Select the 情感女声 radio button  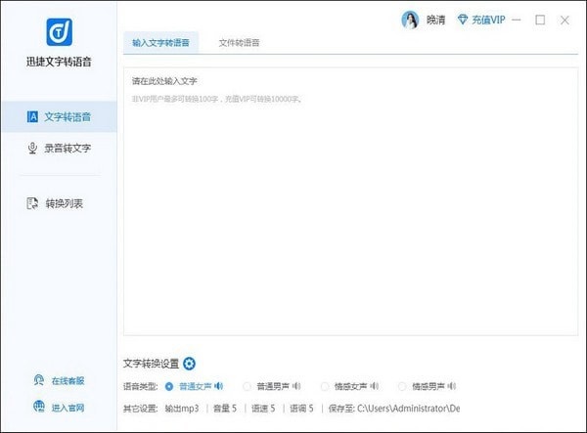pos(326,385)
